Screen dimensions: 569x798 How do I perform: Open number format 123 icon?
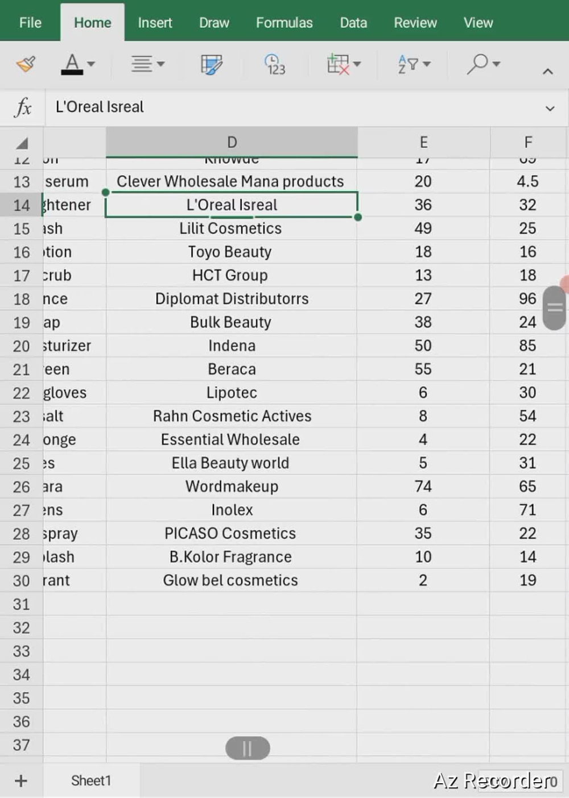click(x=275, y=64)
